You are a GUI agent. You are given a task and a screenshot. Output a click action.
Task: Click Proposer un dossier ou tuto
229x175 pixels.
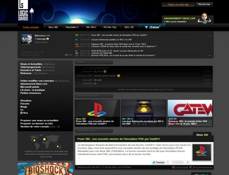tap(36, 123)
